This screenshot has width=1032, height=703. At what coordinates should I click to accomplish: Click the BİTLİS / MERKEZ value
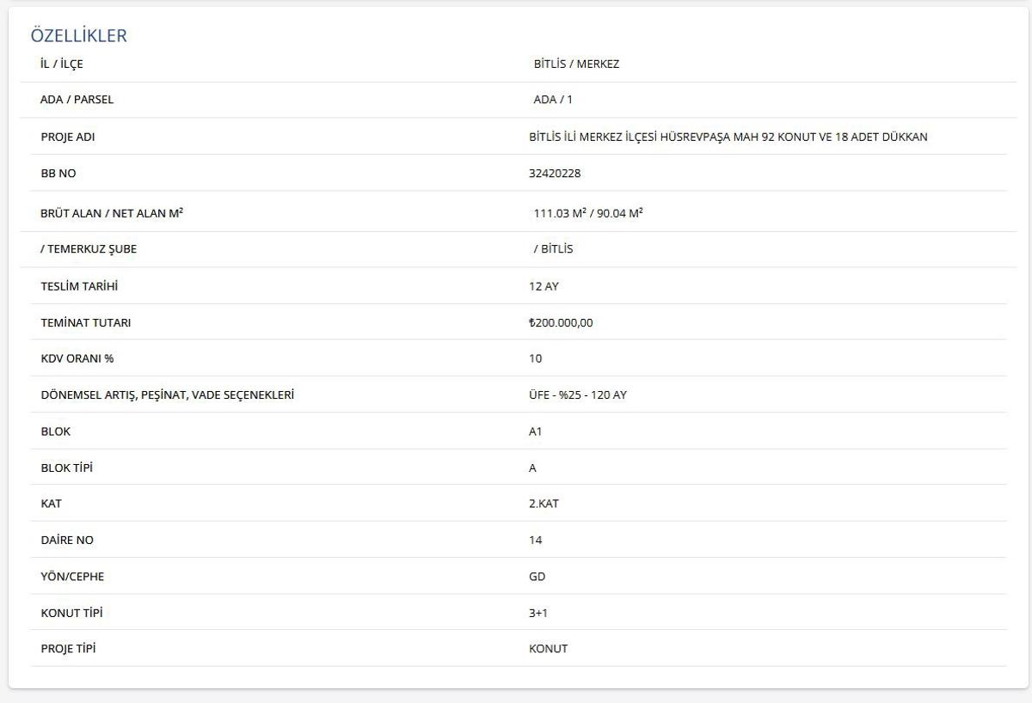coord(576,64)
